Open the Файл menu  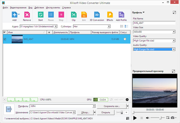[5, 8]
